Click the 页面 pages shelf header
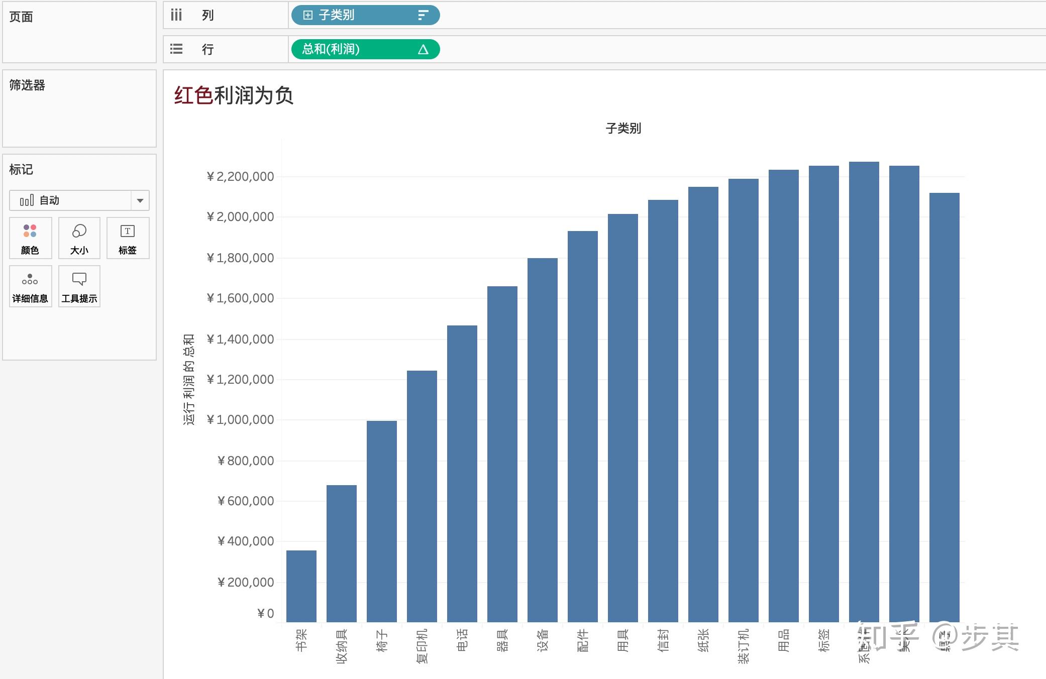This screenshot has width=1046, height=679. (x=21, y=17)
